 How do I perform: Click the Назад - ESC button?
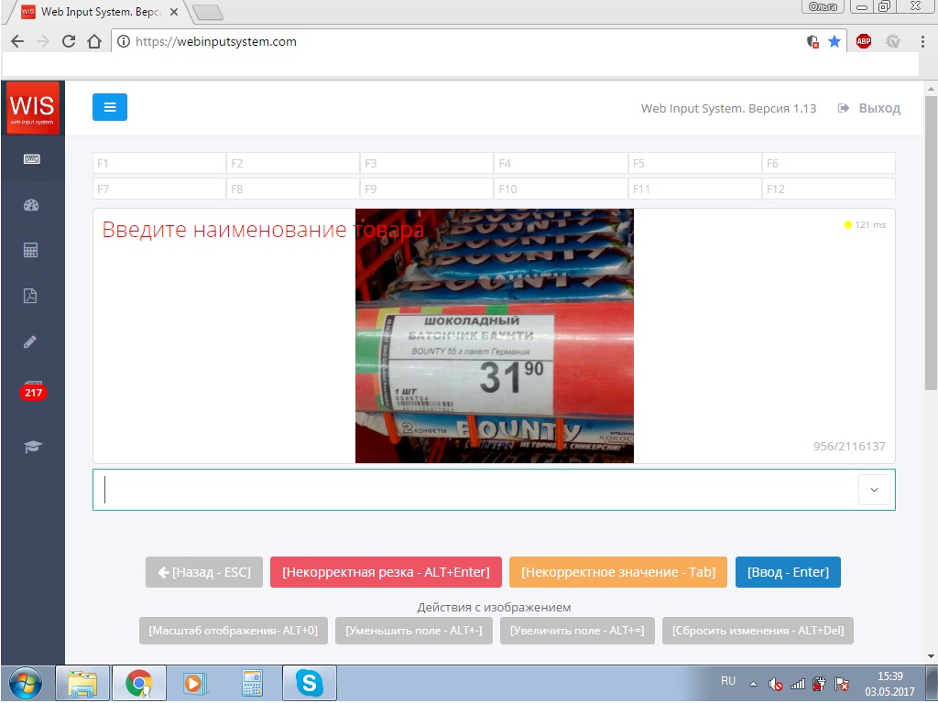click(204, 572)
